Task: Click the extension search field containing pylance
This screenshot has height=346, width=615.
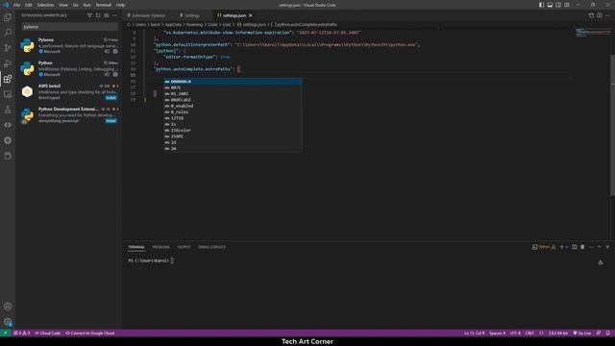Action: tap(69, 27)
